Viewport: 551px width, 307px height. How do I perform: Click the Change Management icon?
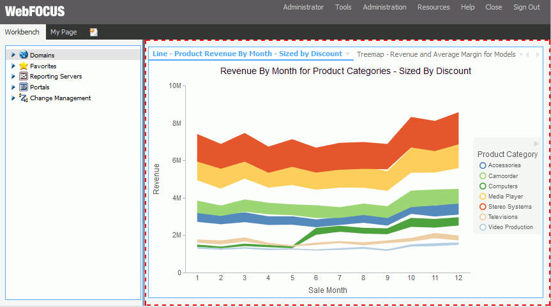coord(24,98)
